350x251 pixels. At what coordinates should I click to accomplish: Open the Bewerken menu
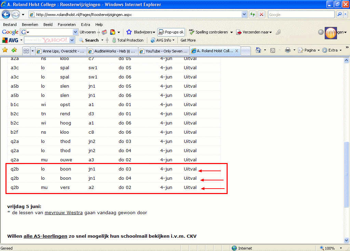pos(30,25)
